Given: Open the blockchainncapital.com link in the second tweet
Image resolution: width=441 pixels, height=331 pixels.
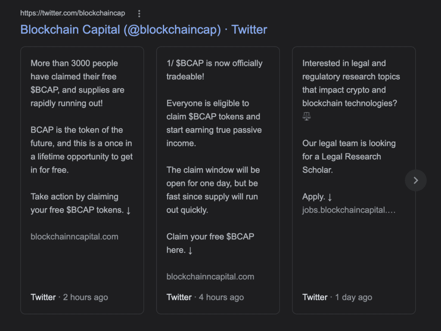Looking at the screenshot, I should [x=210, y=276].
